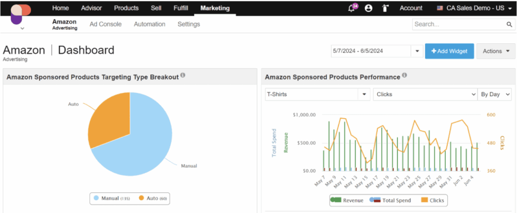Open the date range dropdown arrow
Screen dimensions: 517x213
click(x=417, y=51)
